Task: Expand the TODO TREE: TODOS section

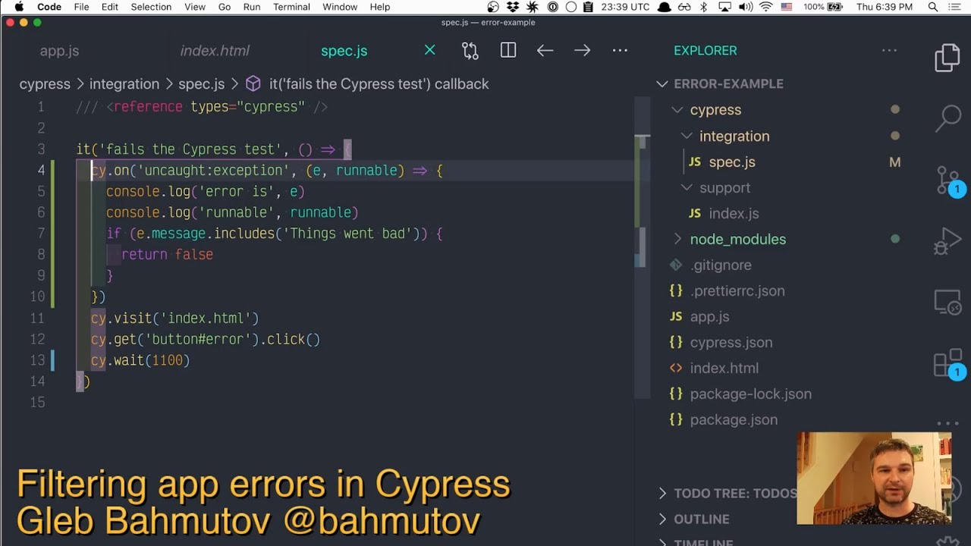Action: [x=662, y=493]
